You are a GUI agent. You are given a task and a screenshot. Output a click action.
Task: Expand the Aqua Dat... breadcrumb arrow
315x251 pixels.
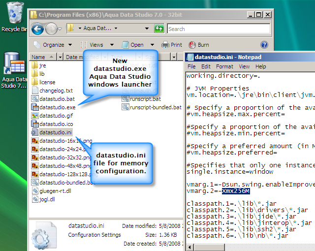pyautogui.click(x=116, y=29)
